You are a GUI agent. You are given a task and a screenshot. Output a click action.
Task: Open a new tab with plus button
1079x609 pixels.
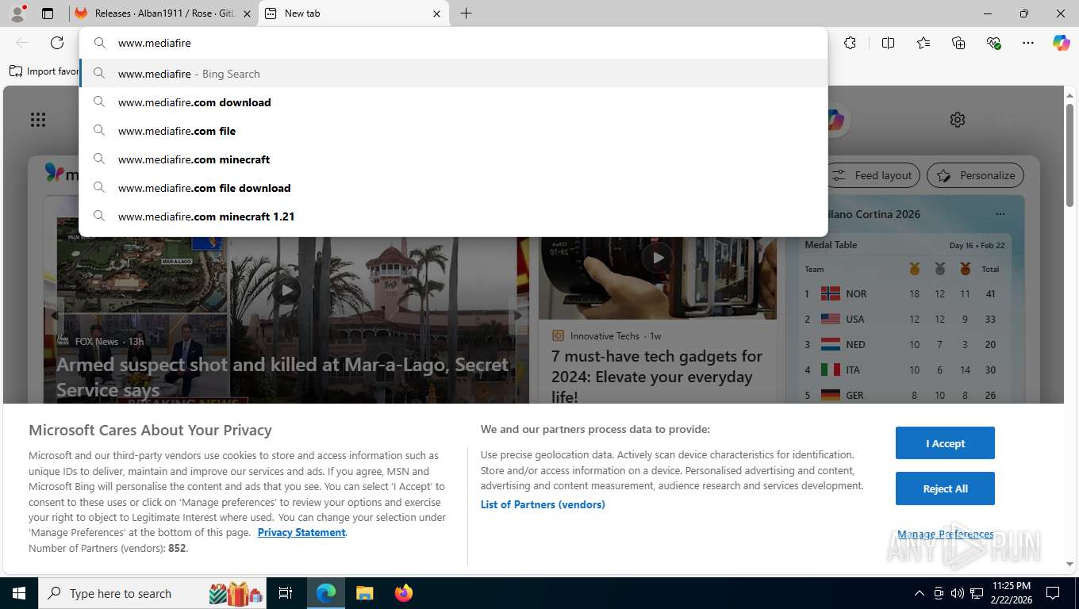coord(466,13)
